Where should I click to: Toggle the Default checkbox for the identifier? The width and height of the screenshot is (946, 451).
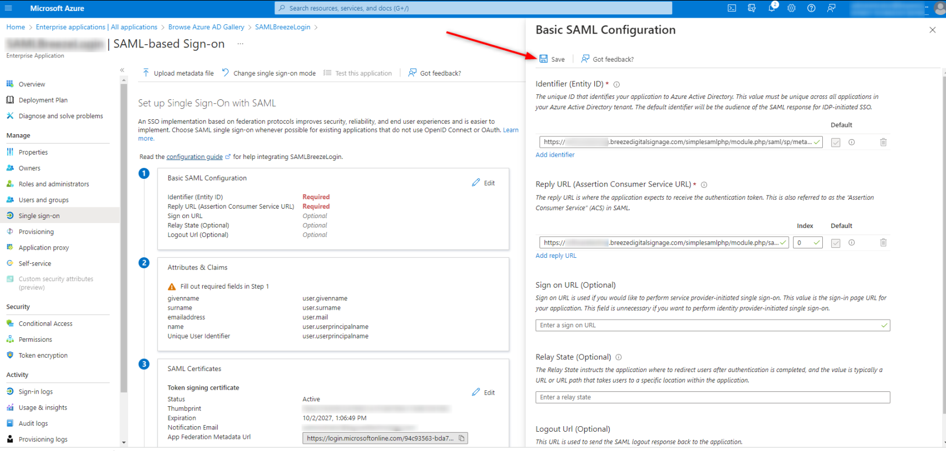pyautogui.click(x=836, y=142)
